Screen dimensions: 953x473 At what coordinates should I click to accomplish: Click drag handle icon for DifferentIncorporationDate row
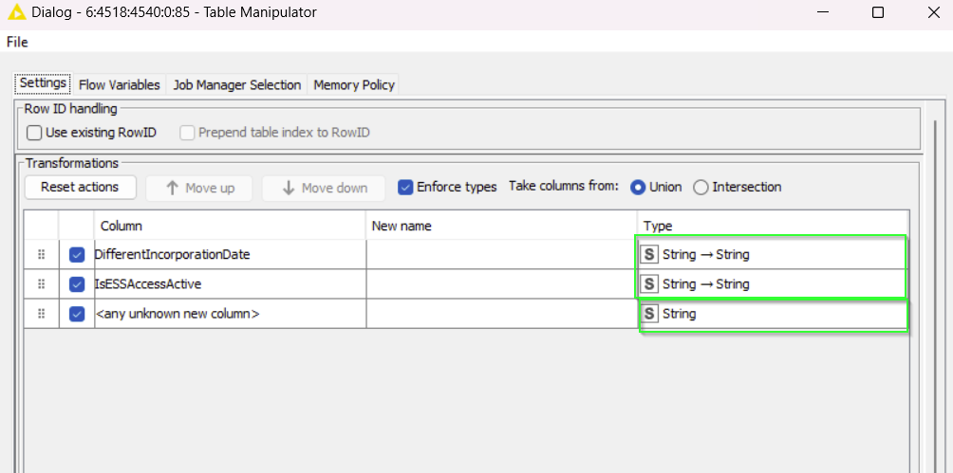(x=41, y=255)
